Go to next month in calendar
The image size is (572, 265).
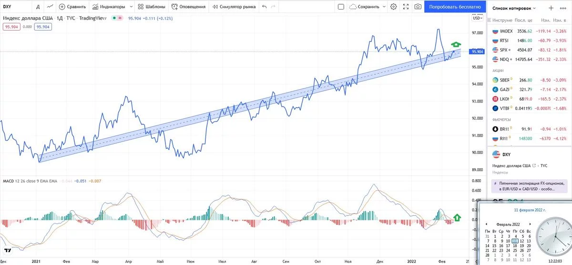(x=529, y=224)
